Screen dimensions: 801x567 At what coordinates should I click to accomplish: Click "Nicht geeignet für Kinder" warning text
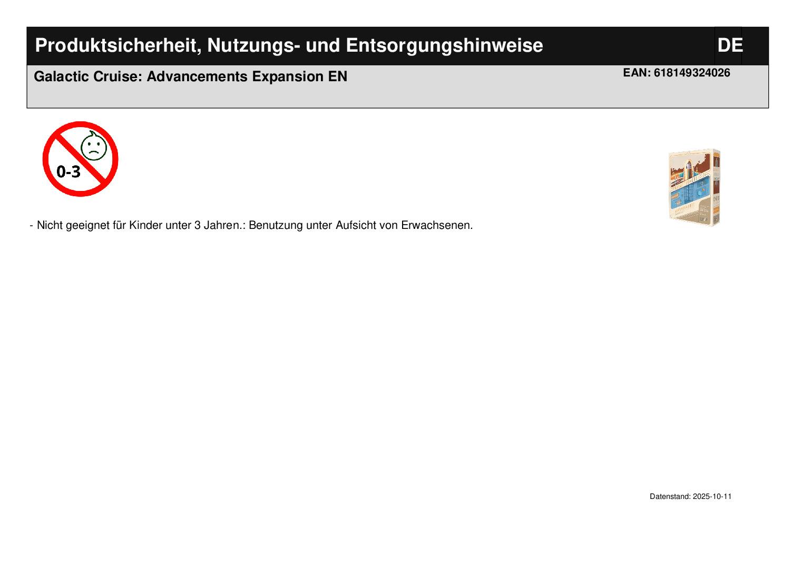coord(100,225)
